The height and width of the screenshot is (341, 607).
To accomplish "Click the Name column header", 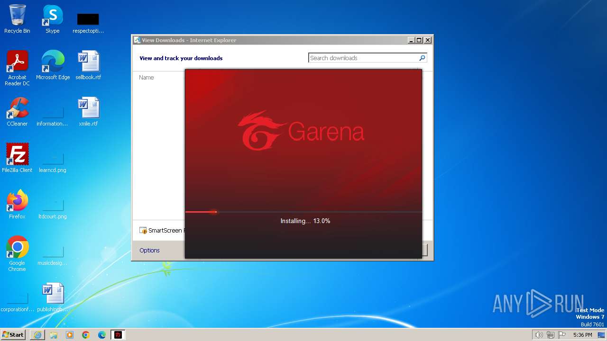I will tap(147, 77).
